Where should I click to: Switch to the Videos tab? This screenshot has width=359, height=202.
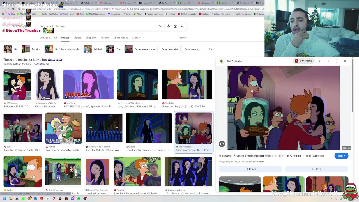click(77, 38)
